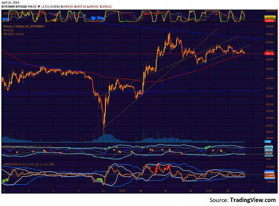The image size is (279, 206).
Task: Click date axis label 3
Action: coord(4,191)
